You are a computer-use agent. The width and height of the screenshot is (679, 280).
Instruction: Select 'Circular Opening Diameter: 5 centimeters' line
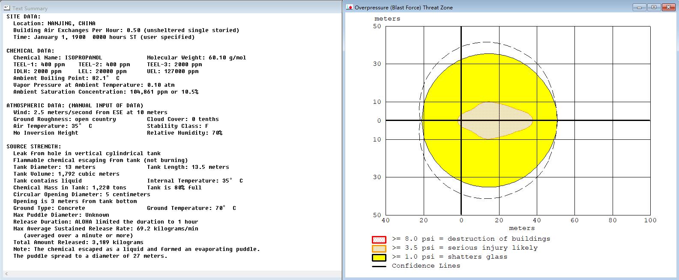pos(82,195)
